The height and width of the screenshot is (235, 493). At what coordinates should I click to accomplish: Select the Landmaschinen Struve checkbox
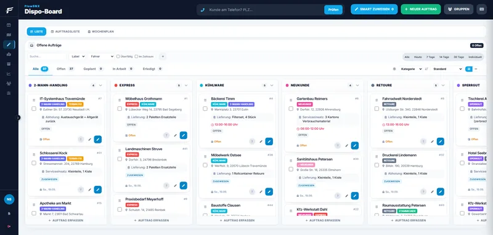tap(120, 159)
